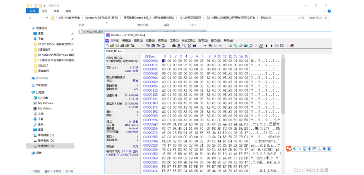
Task: Click the Explorer search box
Action: point(318,18)
